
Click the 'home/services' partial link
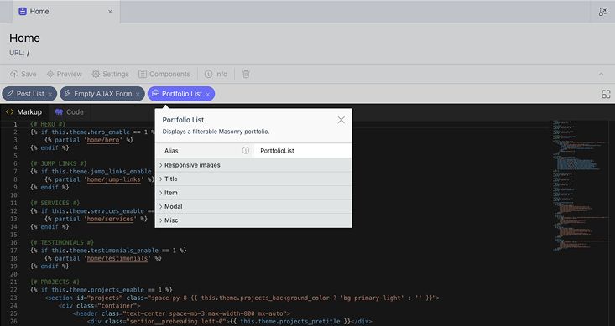[x=110, y=219]
